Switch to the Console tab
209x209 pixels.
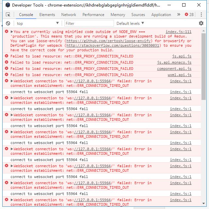click(26, 14)
